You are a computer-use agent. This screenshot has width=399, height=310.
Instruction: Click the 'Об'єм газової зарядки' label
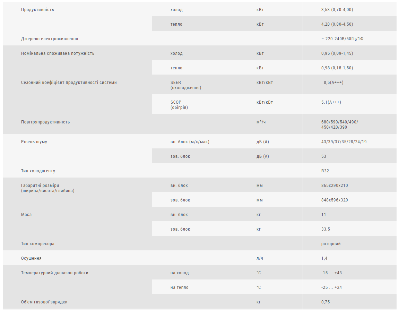[x=44, y=302]
